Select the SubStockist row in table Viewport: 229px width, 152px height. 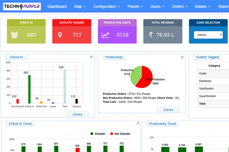(213, 89)
